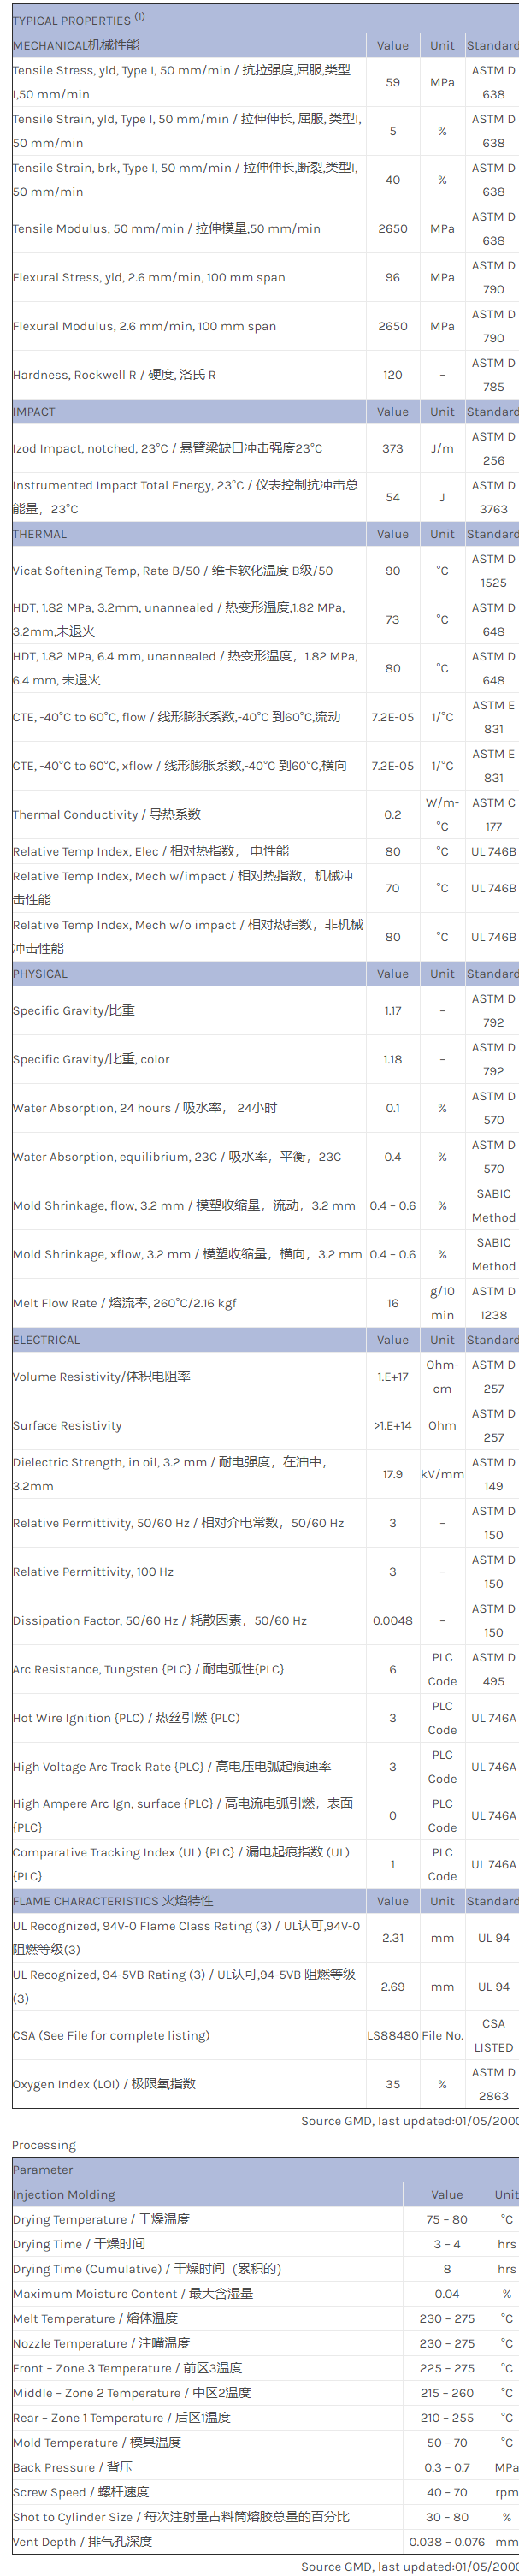Click the Thermal Conductivity property label
Viewport: 519px width, 2576px height.
click(x=106, y=815)
